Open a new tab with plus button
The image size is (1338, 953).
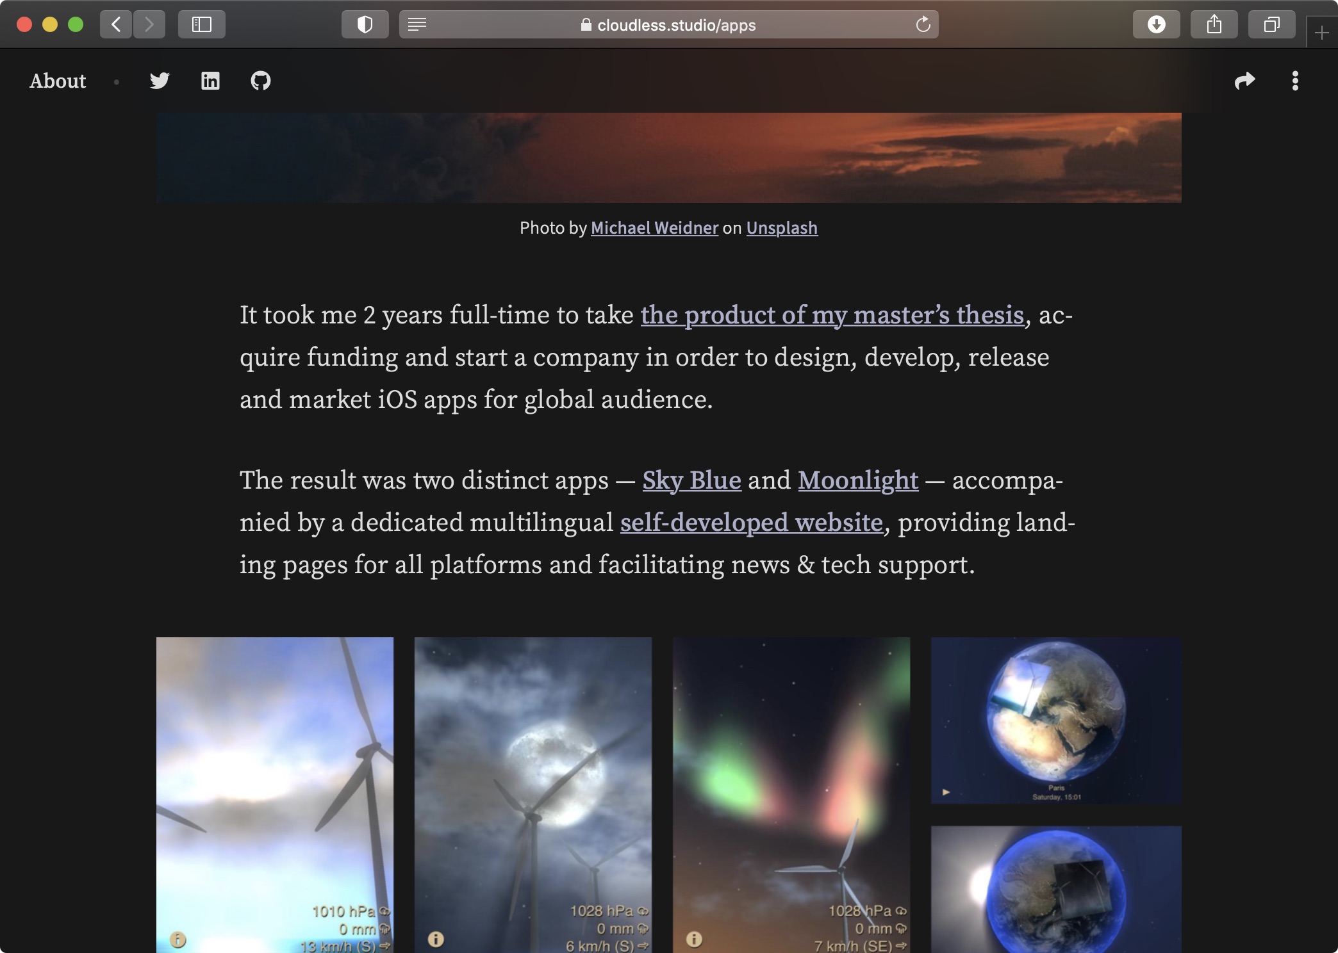tap(1321, 33)
